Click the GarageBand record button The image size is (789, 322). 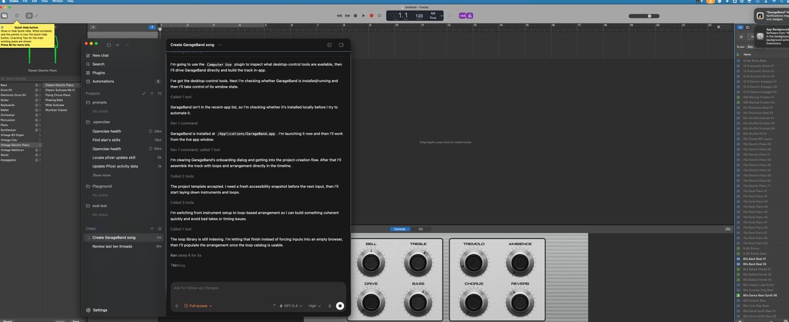tap(371, 15)
